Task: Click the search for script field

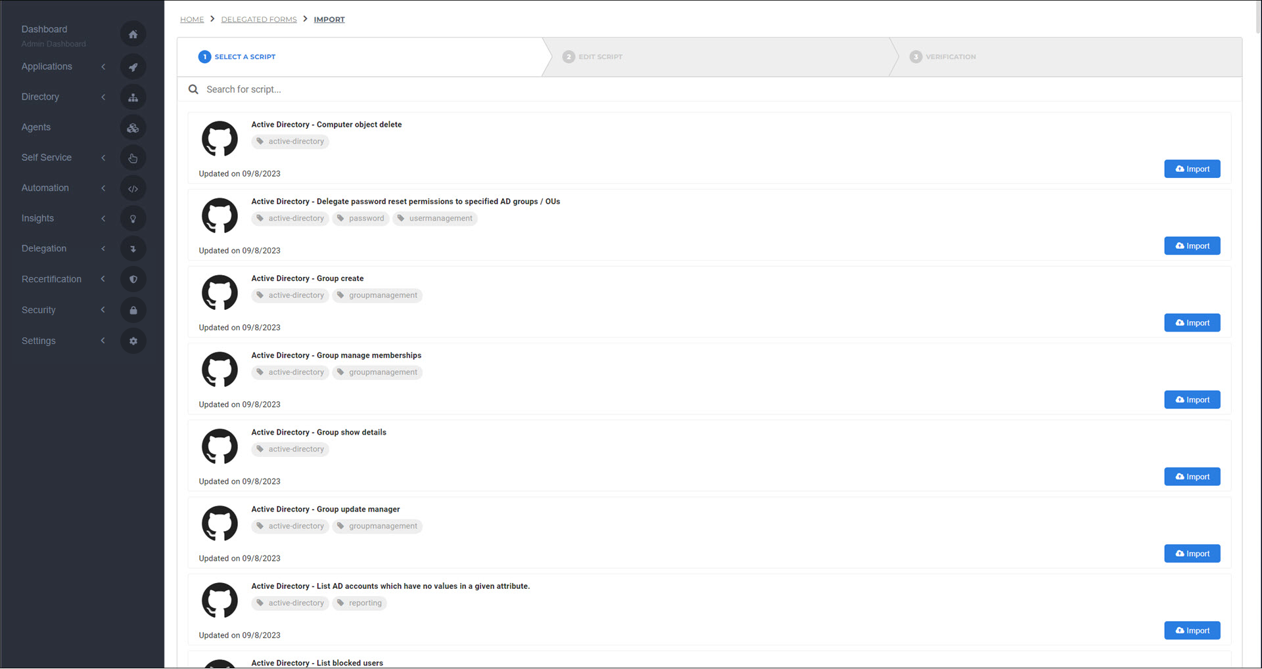Action: pos(460,89)
